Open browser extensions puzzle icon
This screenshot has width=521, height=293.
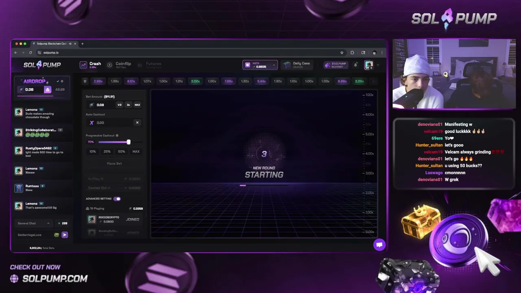[352, 52]
